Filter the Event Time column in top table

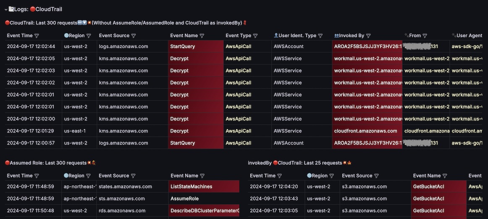[x=37, y=36]
